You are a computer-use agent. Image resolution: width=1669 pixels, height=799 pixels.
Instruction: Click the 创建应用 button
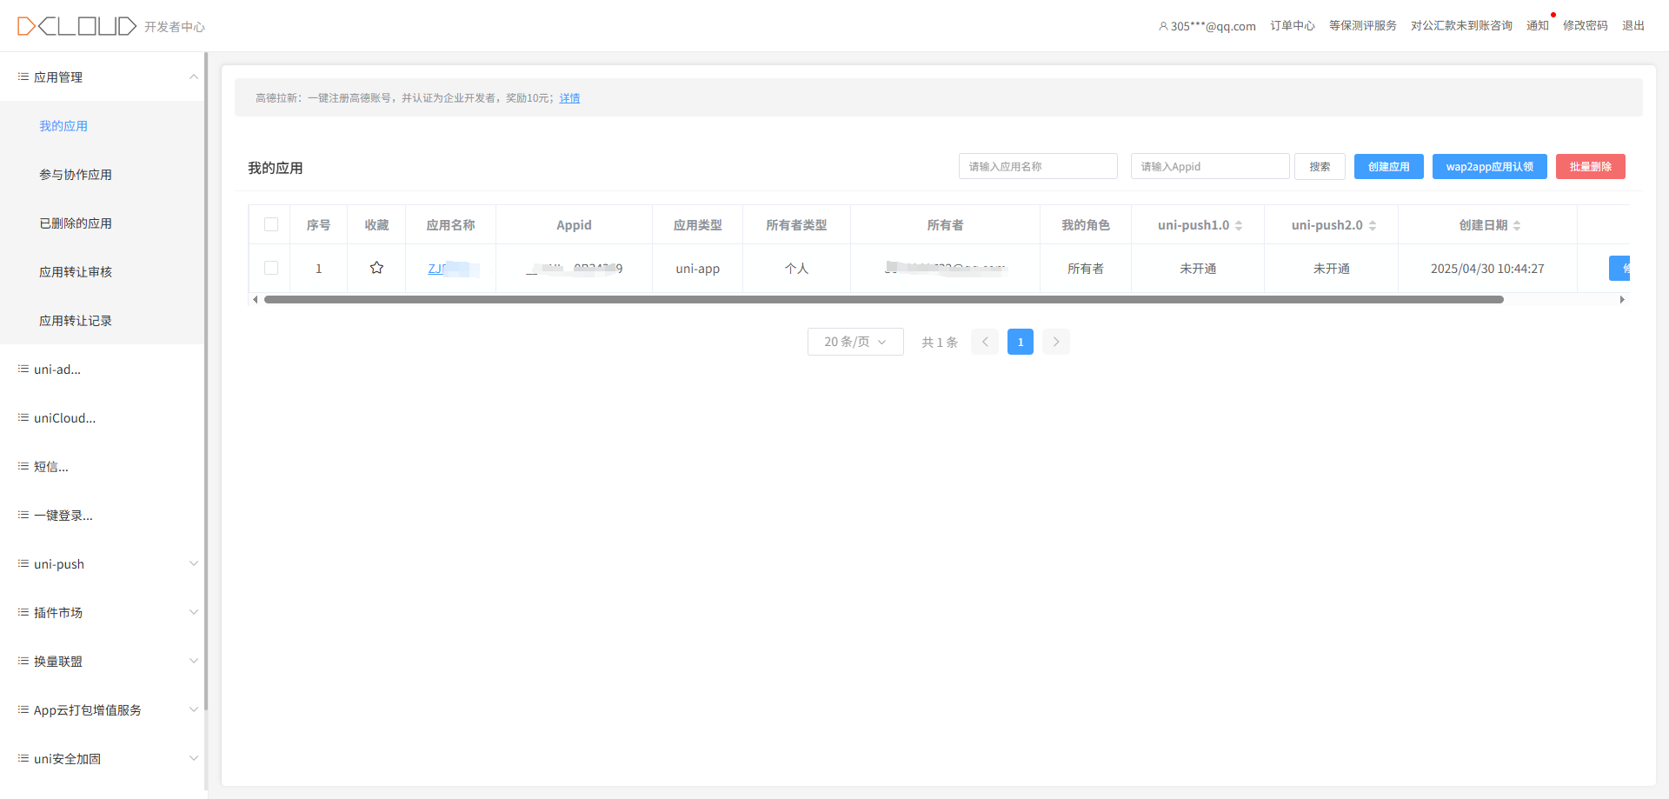(x=1388, y=166)
